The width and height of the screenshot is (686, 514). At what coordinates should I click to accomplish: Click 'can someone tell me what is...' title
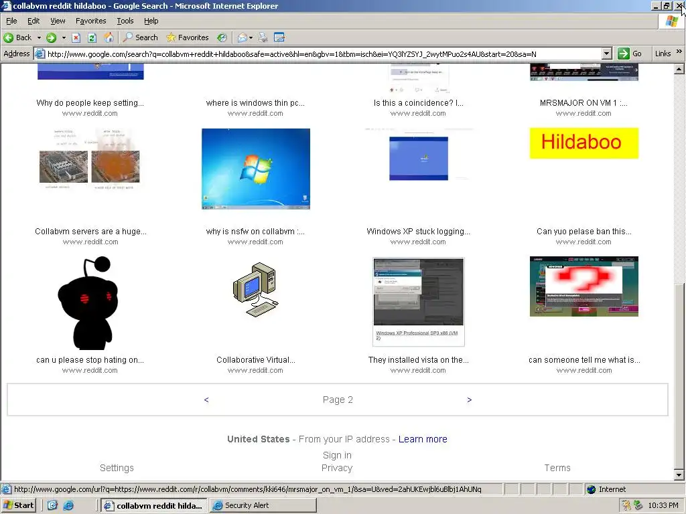[x=584, y=359]
